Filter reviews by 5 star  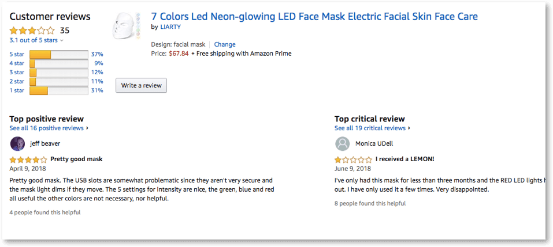coord(17,54)
